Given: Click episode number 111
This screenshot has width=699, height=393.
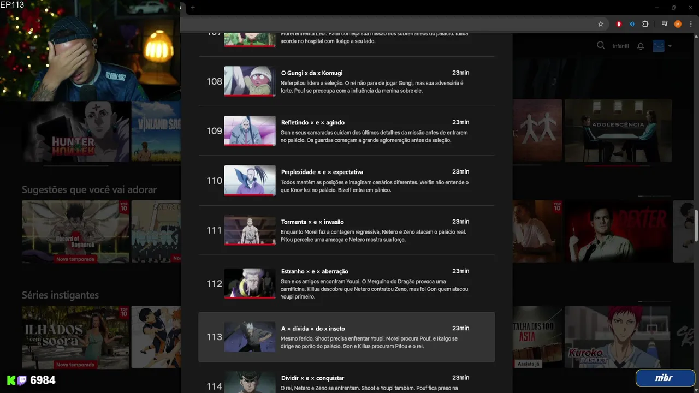Looking at the screenshot, I should coord(214,230).
